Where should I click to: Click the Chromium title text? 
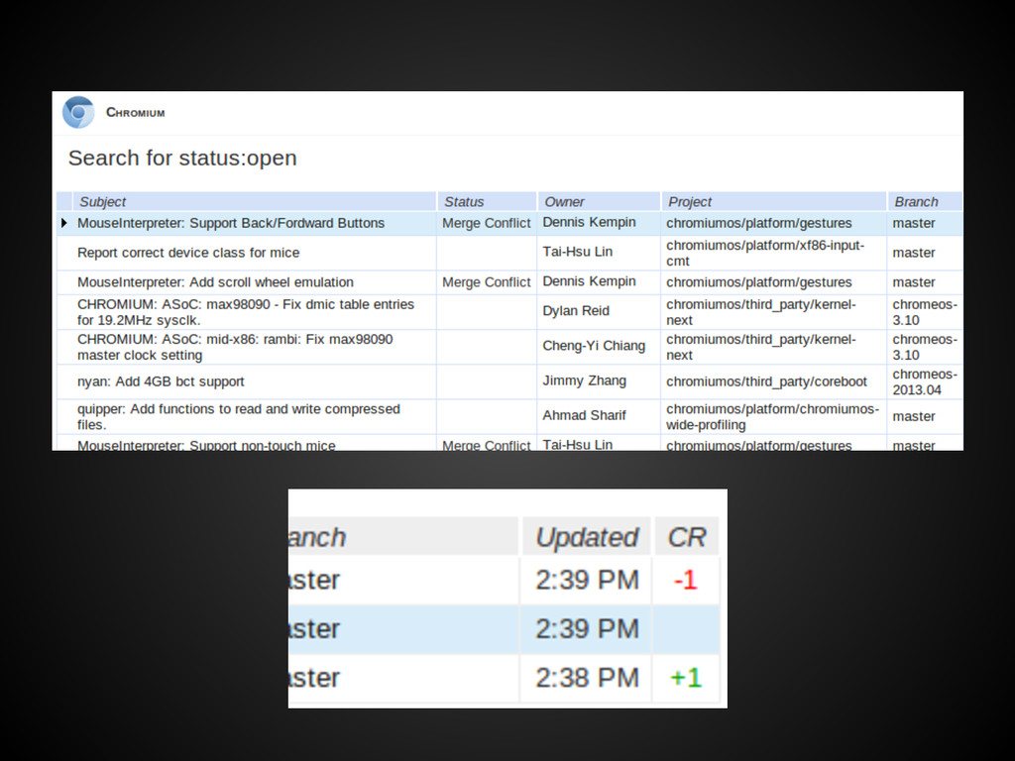coord(135,113)
